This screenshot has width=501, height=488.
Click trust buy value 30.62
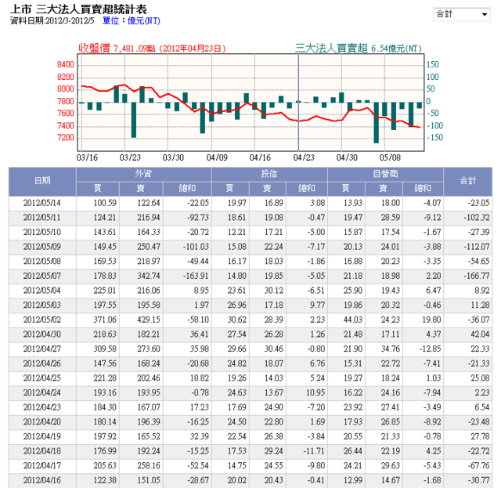(x=236, y=320)
